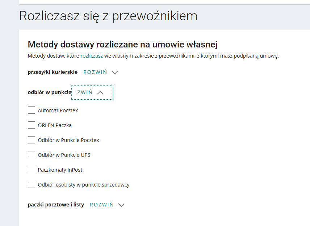The image size is (310, 226).
Task: Click the Odbiór w Punkcie UPS label
Action: [x=64, y=155]
